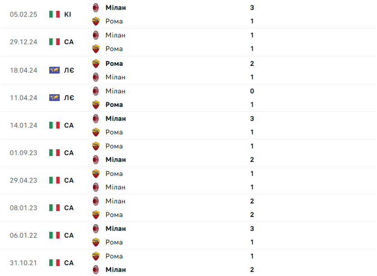Click Milan crest in the 14.01.24 match
377x276 pixels.
pos(96,119)
